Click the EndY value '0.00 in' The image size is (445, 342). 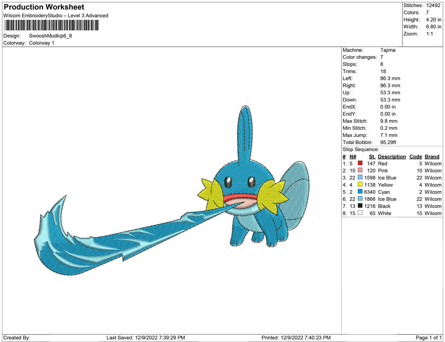(388, 114)
